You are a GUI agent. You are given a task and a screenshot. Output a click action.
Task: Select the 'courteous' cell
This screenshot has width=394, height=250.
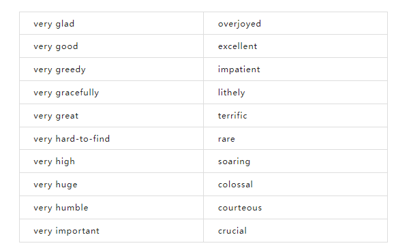point(296,207)
